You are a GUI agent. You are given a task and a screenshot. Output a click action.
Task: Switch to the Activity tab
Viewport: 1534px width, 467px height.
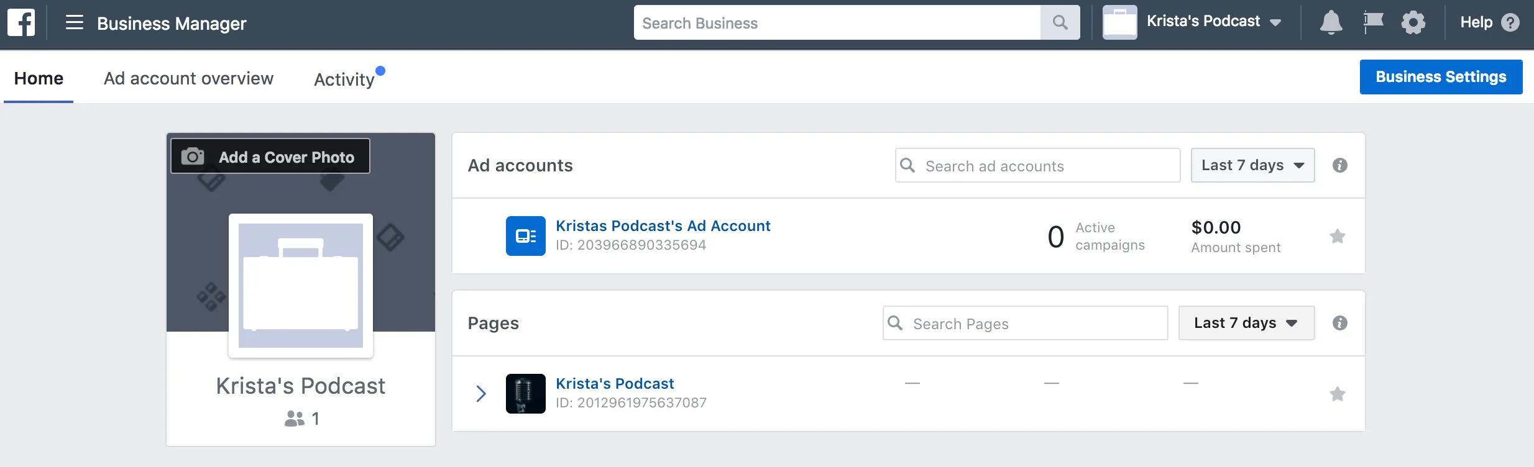click(x=344, y=79)
